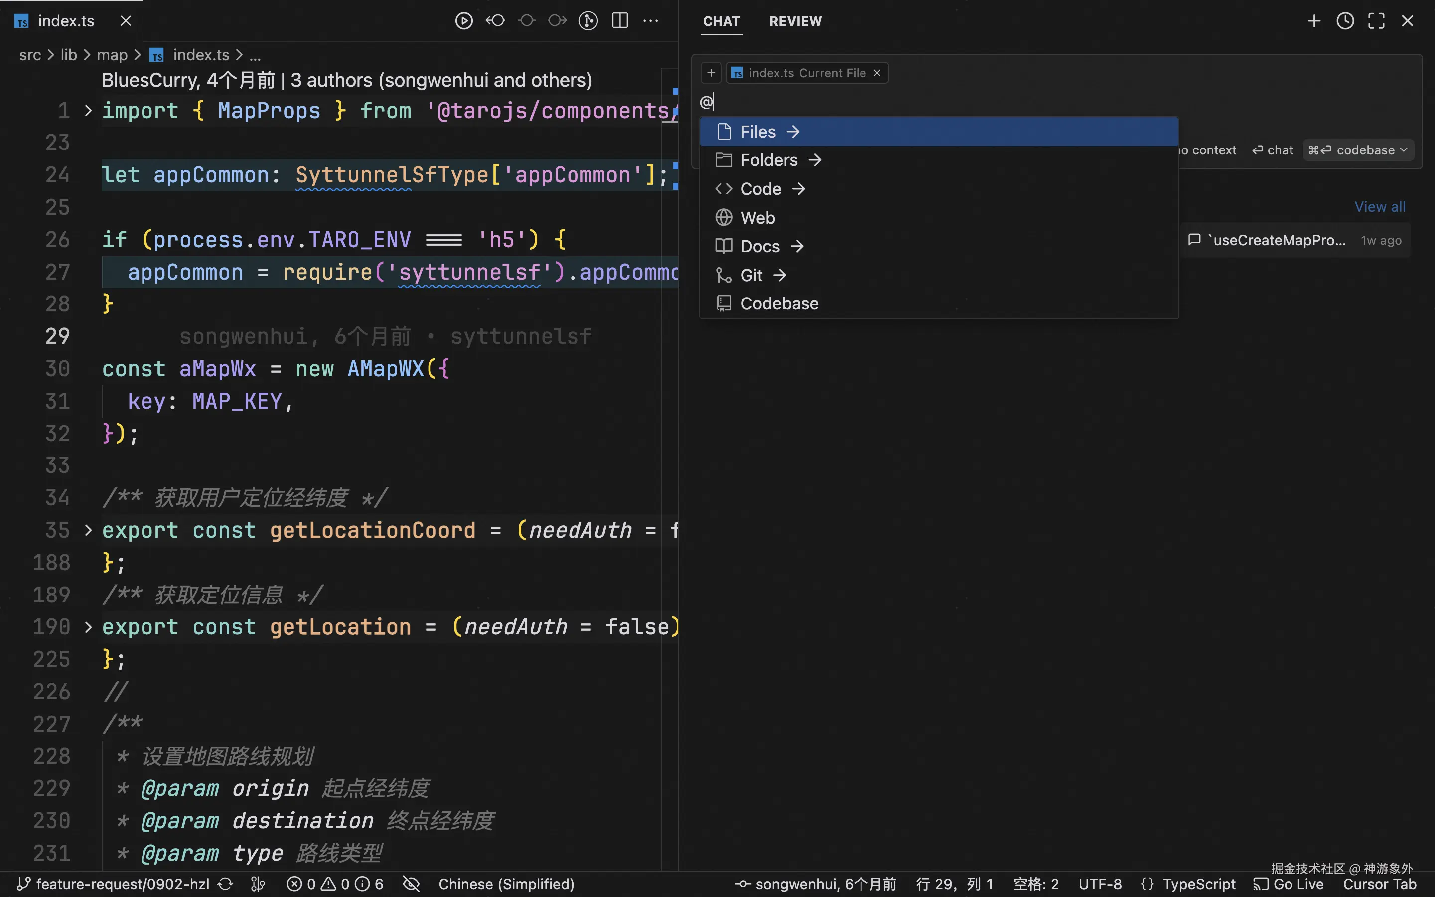Start a new chat with the plus icon
This screenshot has width=1435, height=897.
click(1313, 21)
